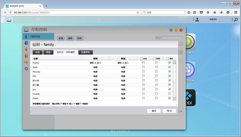Check the DA column header checkbox

click(x=141, y=58)
